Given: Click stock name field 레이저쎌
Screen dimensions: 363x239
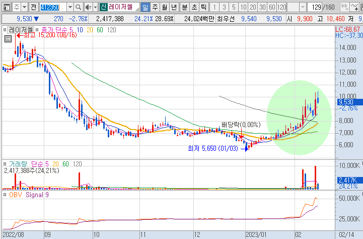Looking at the screenshot, I should pyautogui.click(x=123, y=7).
